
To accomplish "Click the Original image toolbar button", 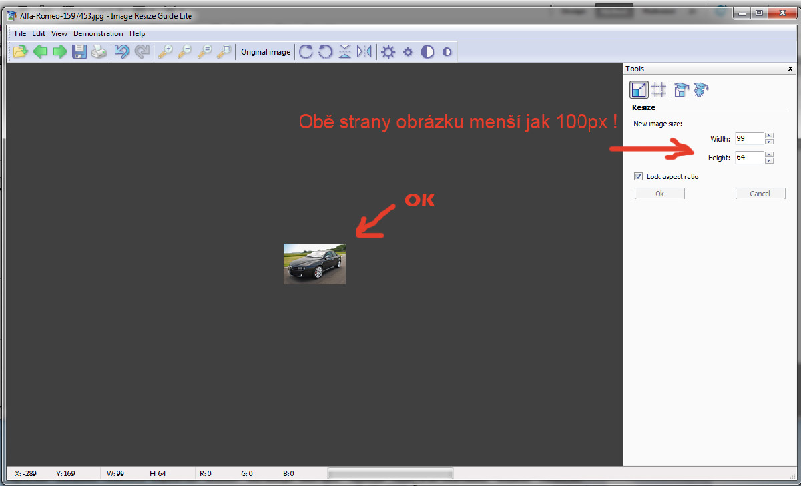I will 266,51.
